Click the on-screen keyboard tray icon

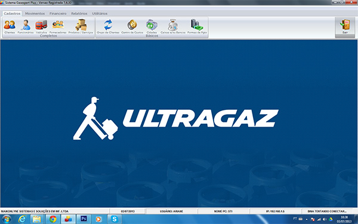pyautogui.click(x=301, y=219)
